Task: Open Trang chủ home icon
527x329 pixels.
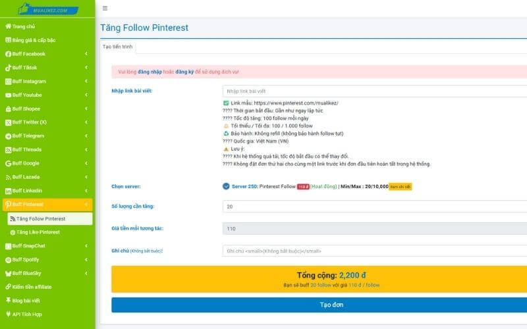Action: coord(8,26)
